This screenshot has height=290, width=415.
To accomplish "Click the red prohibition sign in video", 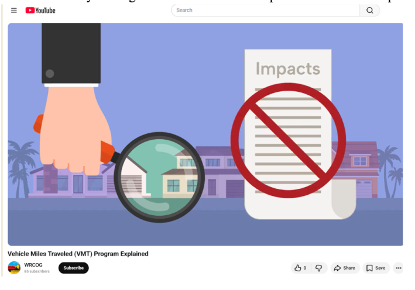I will (x=287, y=140).
